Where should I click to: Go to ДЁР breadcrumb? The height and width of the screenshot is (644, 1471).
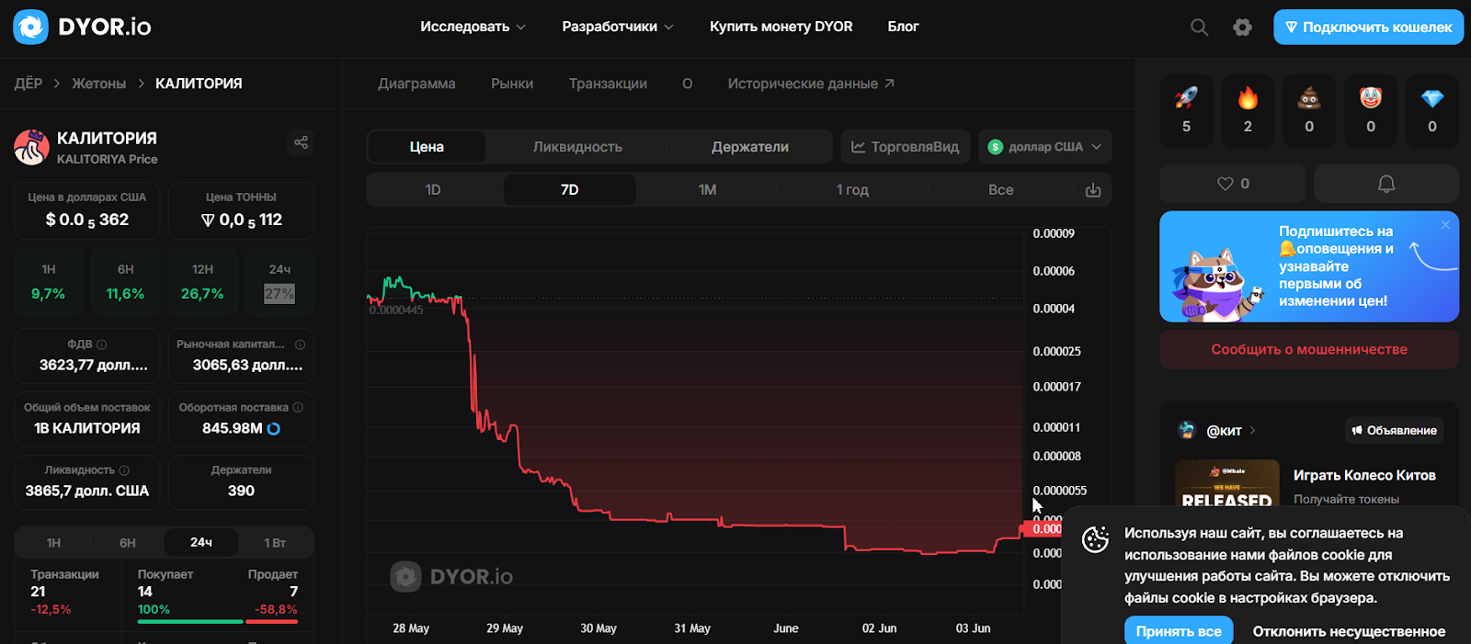29,84
